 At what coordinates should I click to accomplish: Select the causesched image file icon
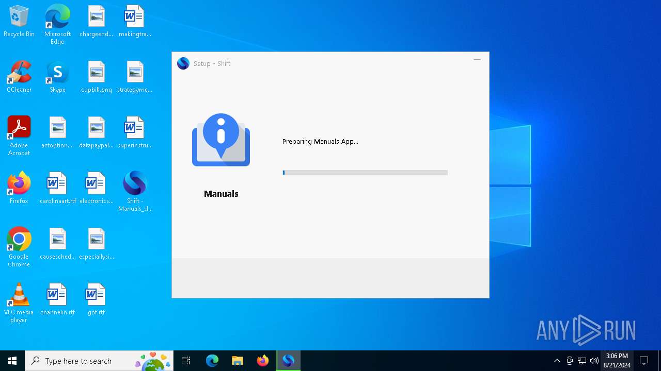(57, 244)
